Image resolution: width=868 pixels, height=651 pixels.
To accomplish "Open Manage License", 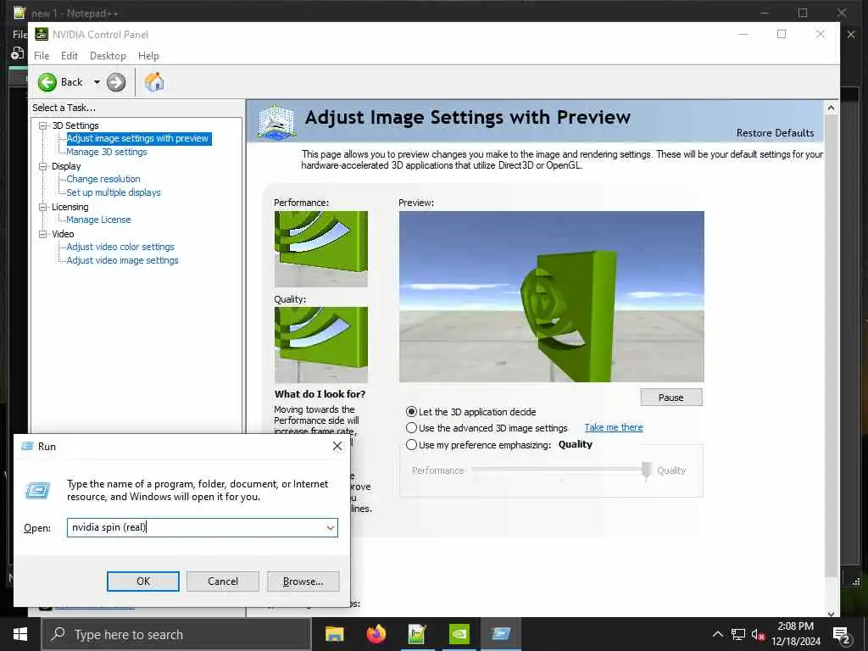I will [98, 220].
